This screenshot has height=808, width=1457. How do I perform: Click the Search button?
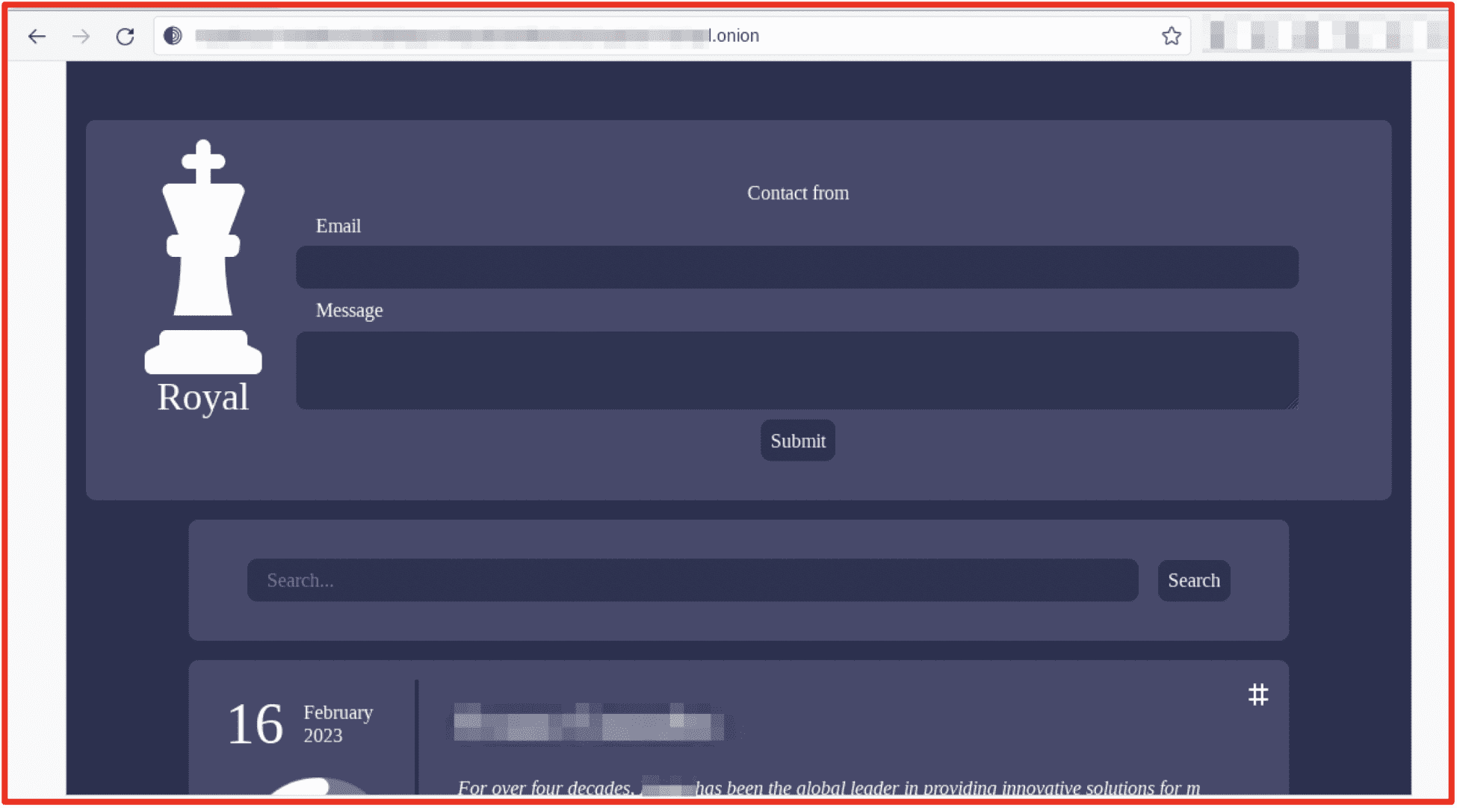coord(1194,580)
